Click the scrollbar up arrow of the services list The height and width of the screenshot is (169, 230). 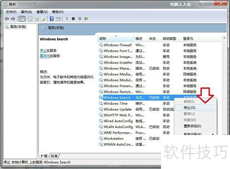(224, 38)
